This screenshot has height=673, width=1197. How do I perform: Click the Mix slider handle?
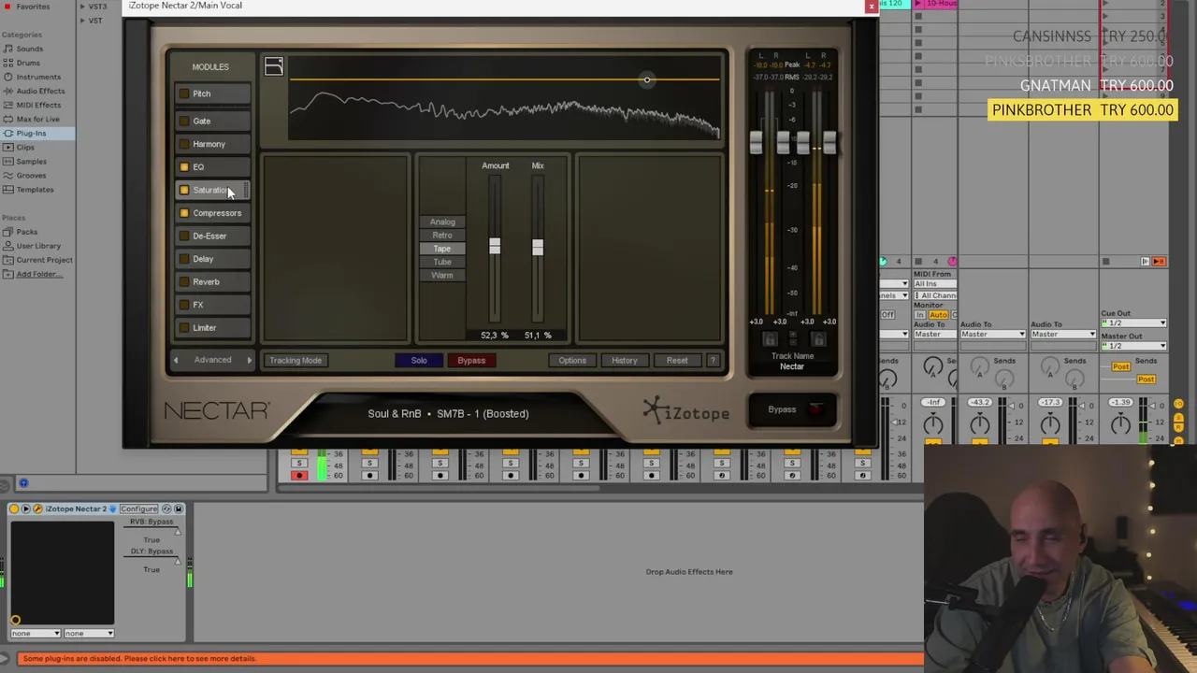(x=538, y=247)
